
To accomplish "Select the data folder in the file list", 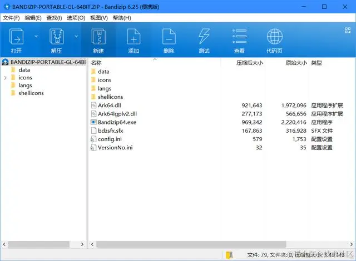I will pyautogui.click(x=103, y=72).
